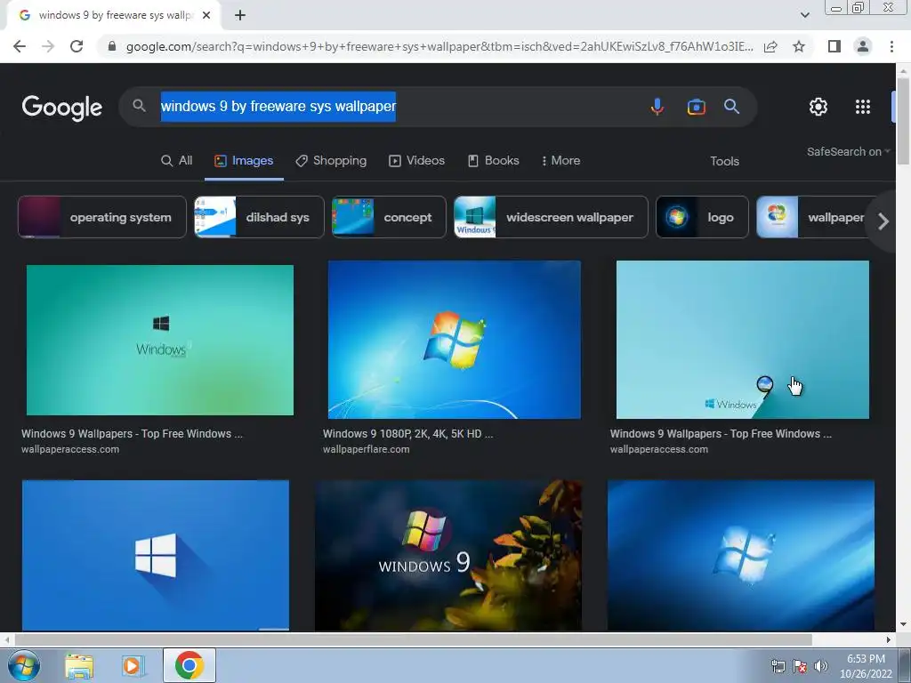This screenshot has height=683, width=911.
Task: Filter by logo chip
Action: tap(703, 217)
